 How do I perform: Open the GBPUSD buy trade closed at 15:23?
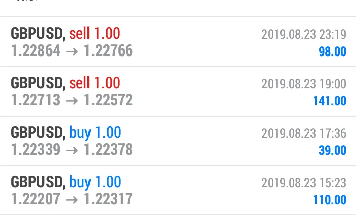(178, 190)
